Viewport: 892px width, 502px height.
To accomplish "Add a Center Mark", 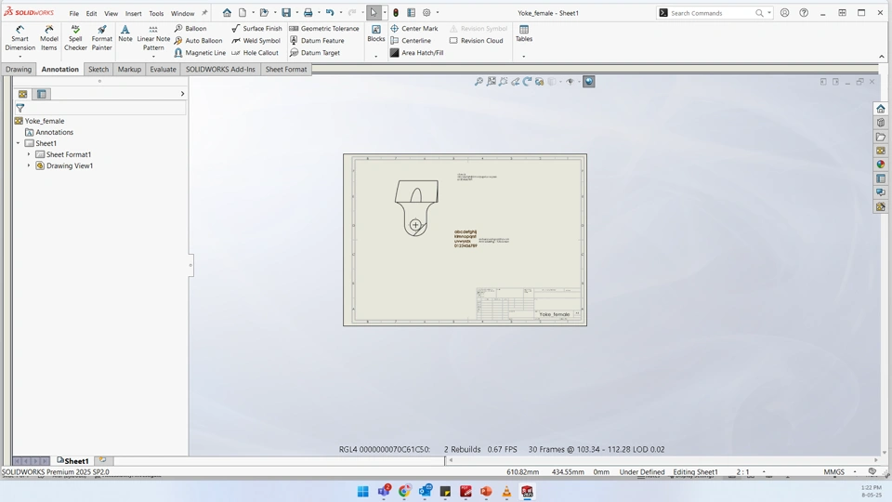I will (x=414, y=29).
